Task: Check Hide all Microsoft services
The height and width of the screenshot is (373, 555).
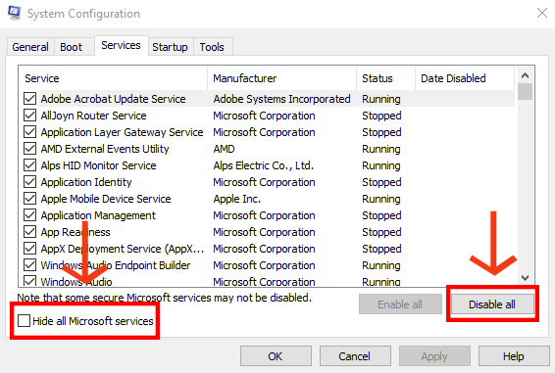Action: (24, 321)
